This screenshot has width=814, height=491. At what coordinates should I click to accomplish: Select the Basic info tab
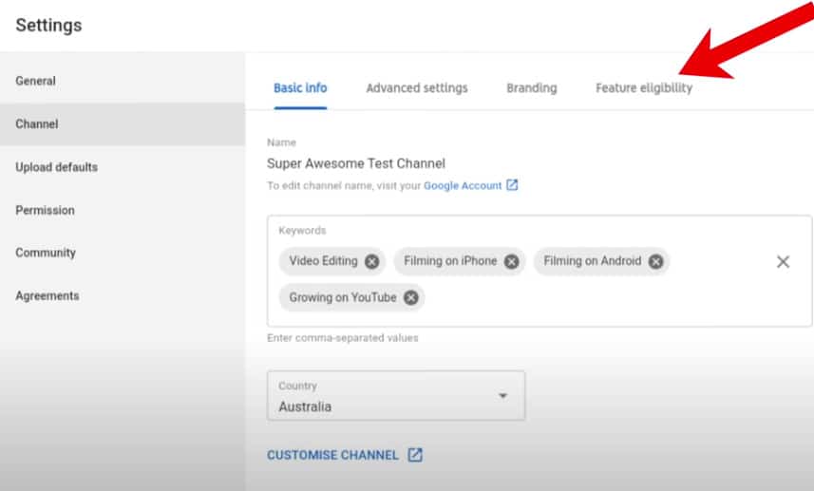point(300,88)
